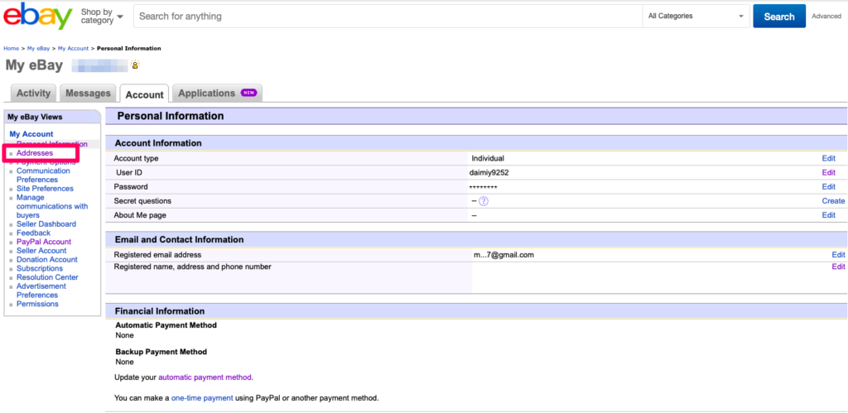The width and height of the screenshot is (848, 413).
Task: Edit the Password row
Action: pos(828,186)
